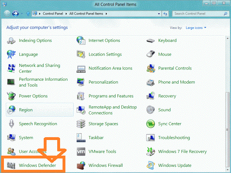The width and height of the screenshot is (231, 173).
Task: Open the Windows Update icon
Action: point(150,165)
